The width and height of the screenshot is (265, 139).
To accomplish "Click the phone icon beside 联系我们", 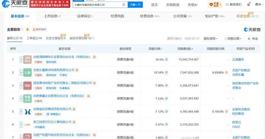I will (227, 4).
